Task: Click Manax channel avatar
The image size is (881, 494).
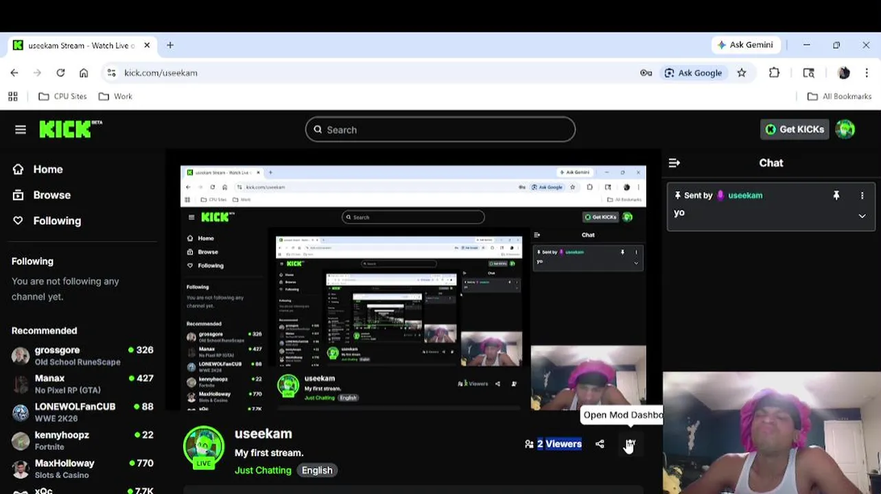Action: (21, 384)
